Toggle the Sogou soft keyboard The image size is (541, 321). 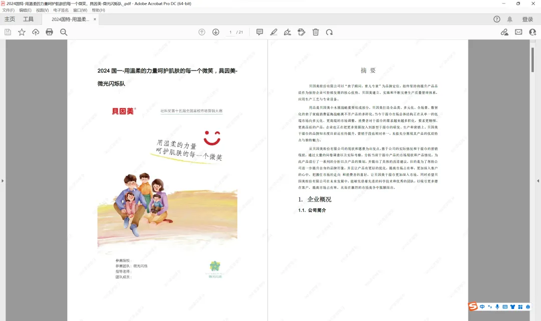coord(505,307)
